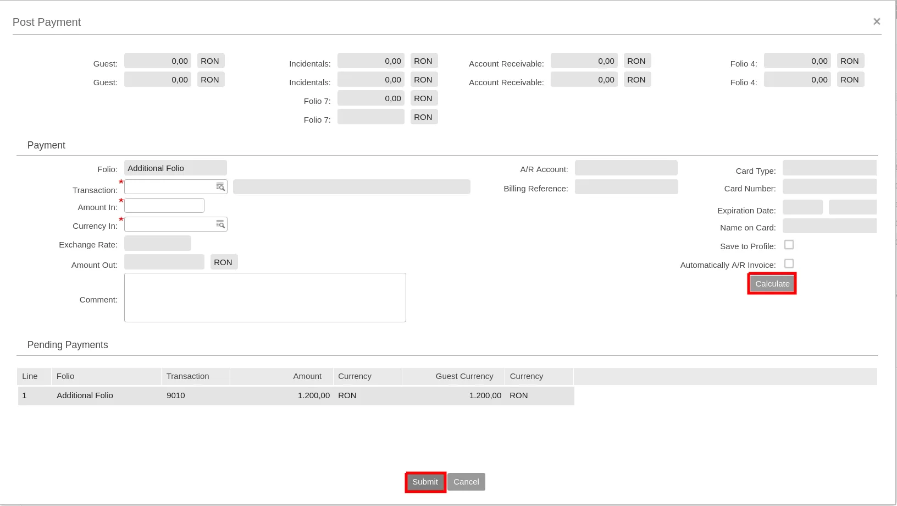The height and width of the screenshot is (506, 897).
Task: Close the Post Payment dialog
Action: click(877, 21)
